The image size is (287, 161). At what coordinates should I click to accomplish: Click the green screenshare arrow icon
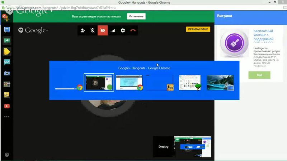6,40
